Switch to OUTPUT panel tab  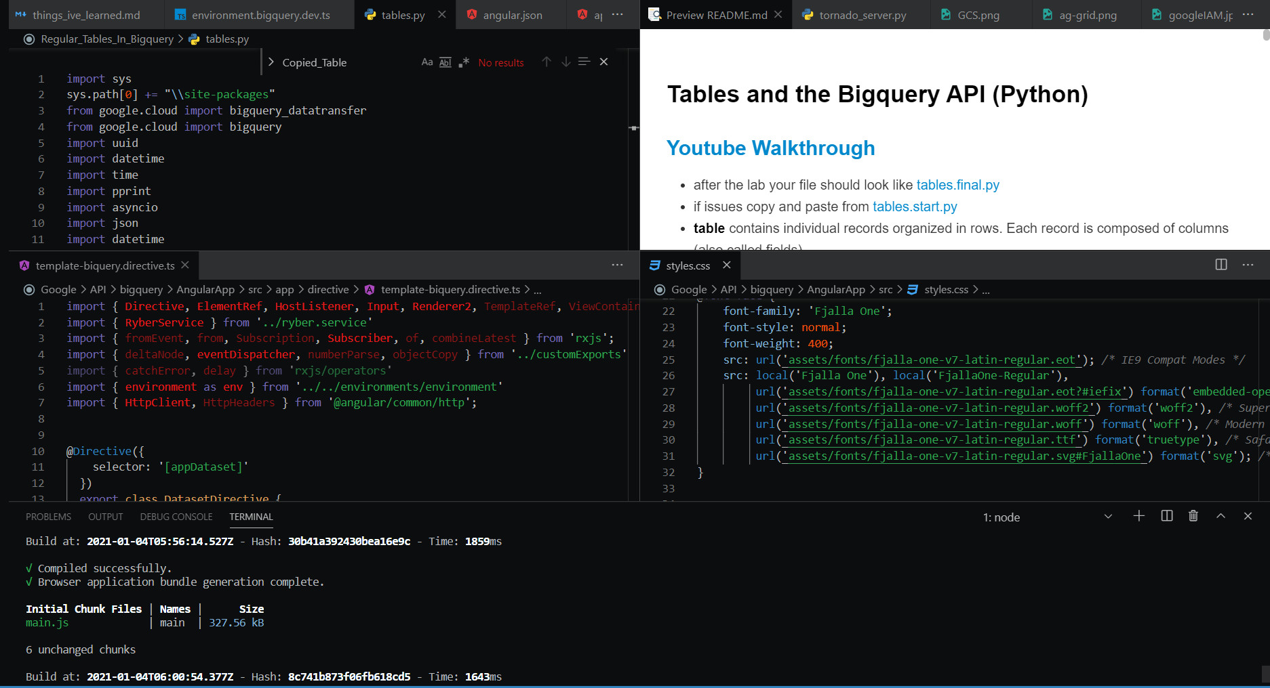click(x=106, y=517)
